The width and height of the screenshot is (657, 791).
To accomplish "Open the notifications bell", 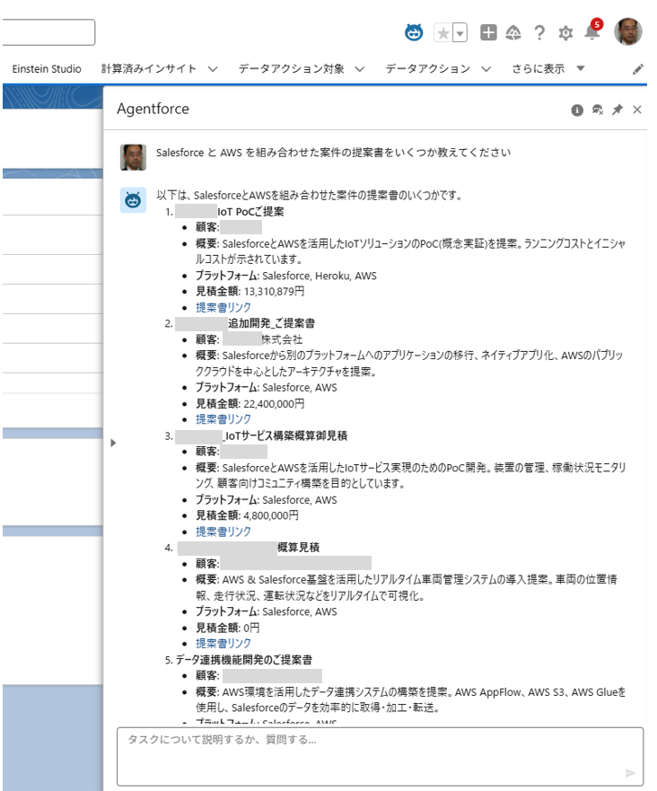I will 592,31.
